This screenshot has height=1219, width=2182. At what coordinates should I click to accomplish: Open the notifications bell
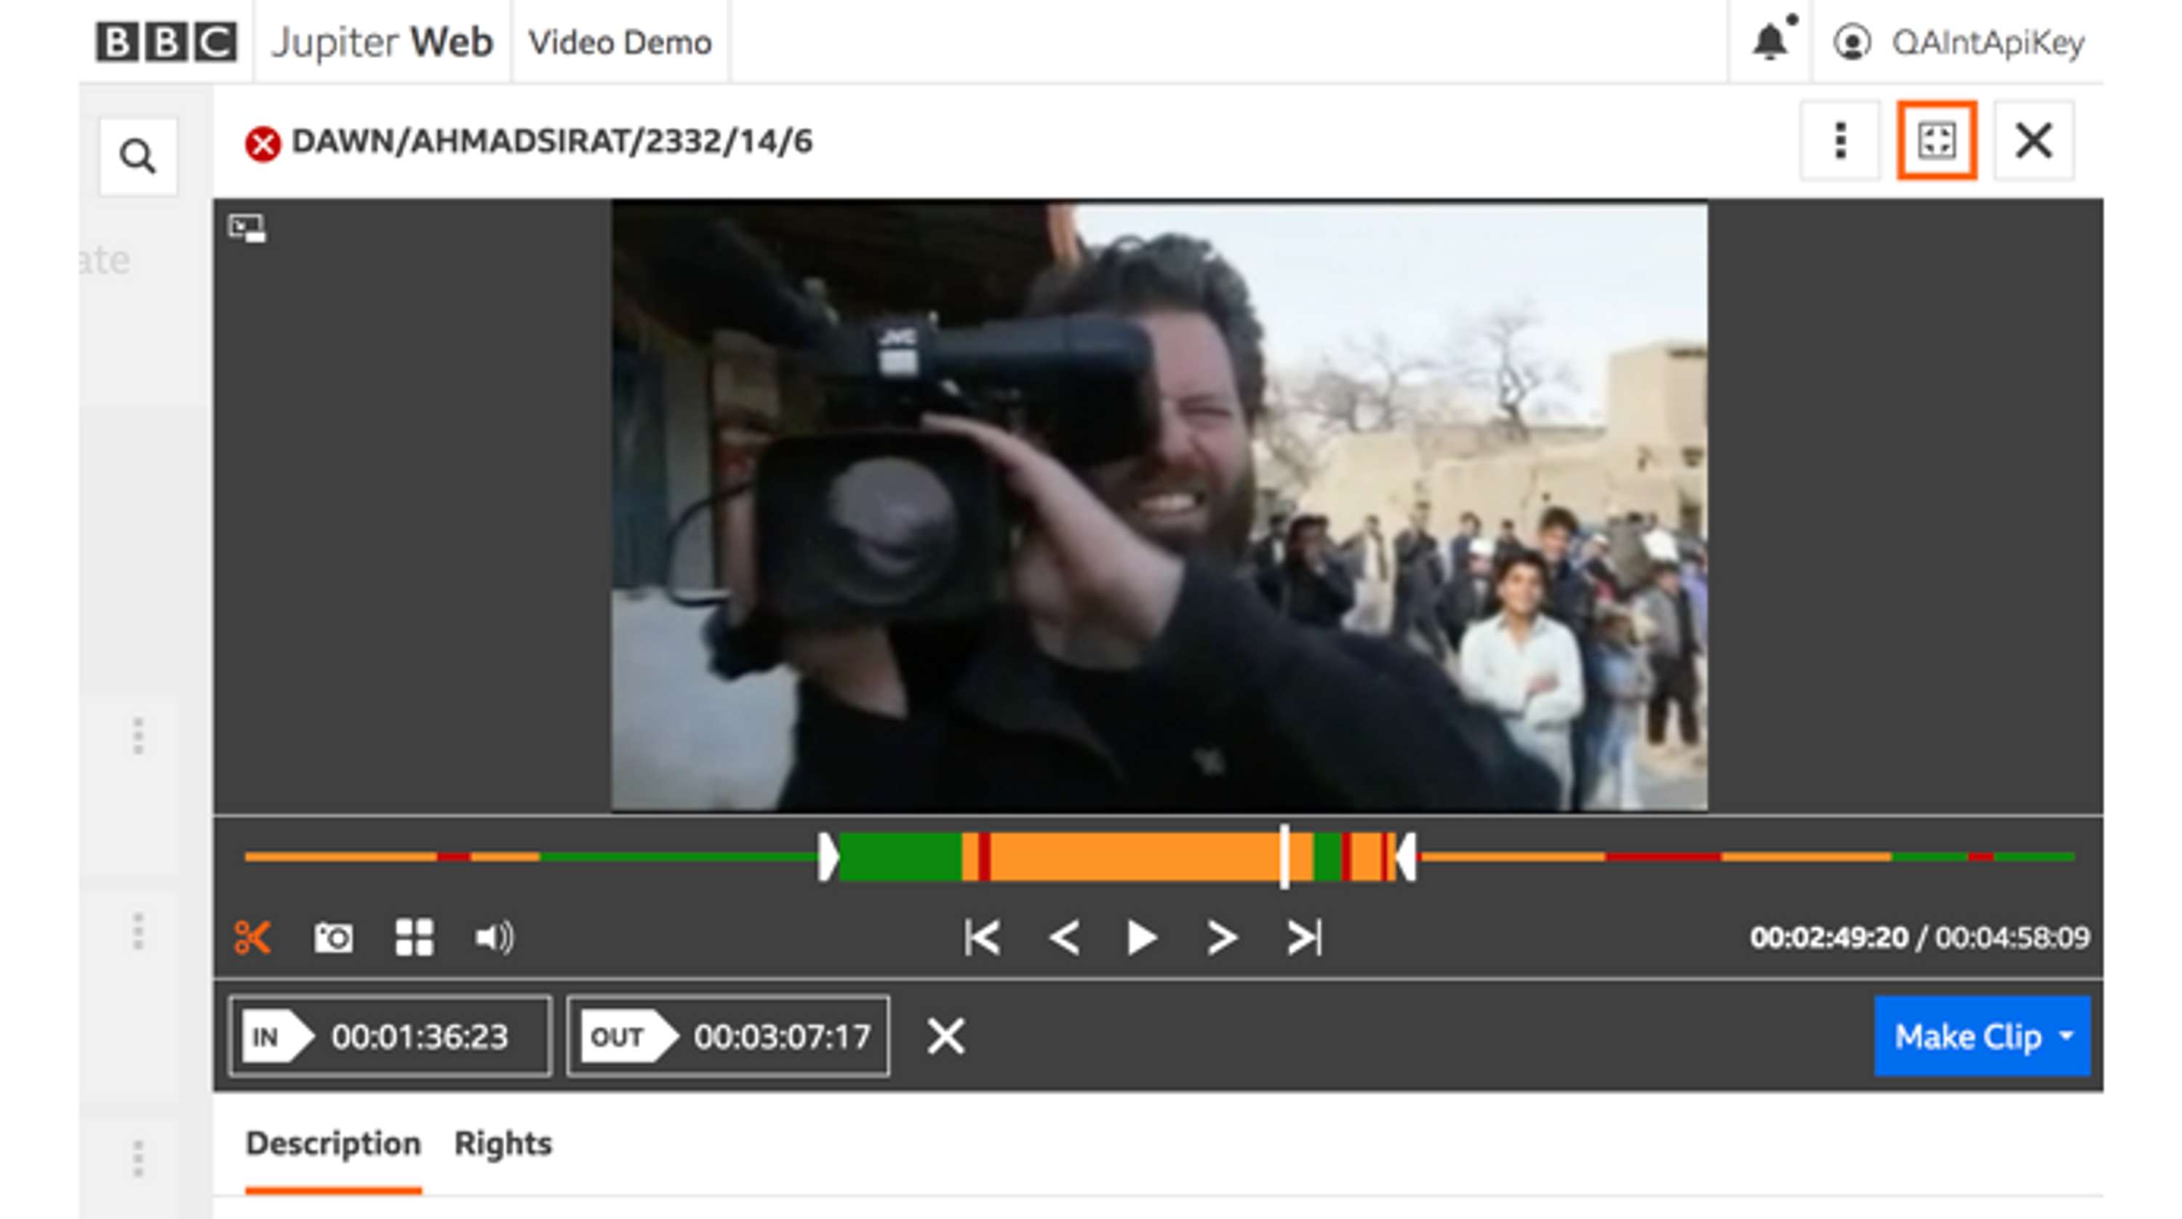pos(1770,41)
